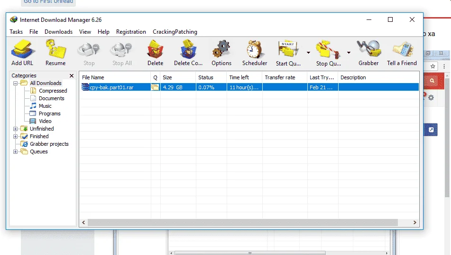Delete the selected download via toolbar
This screenshot has width=451, height=255.
[x=156, y=53]
